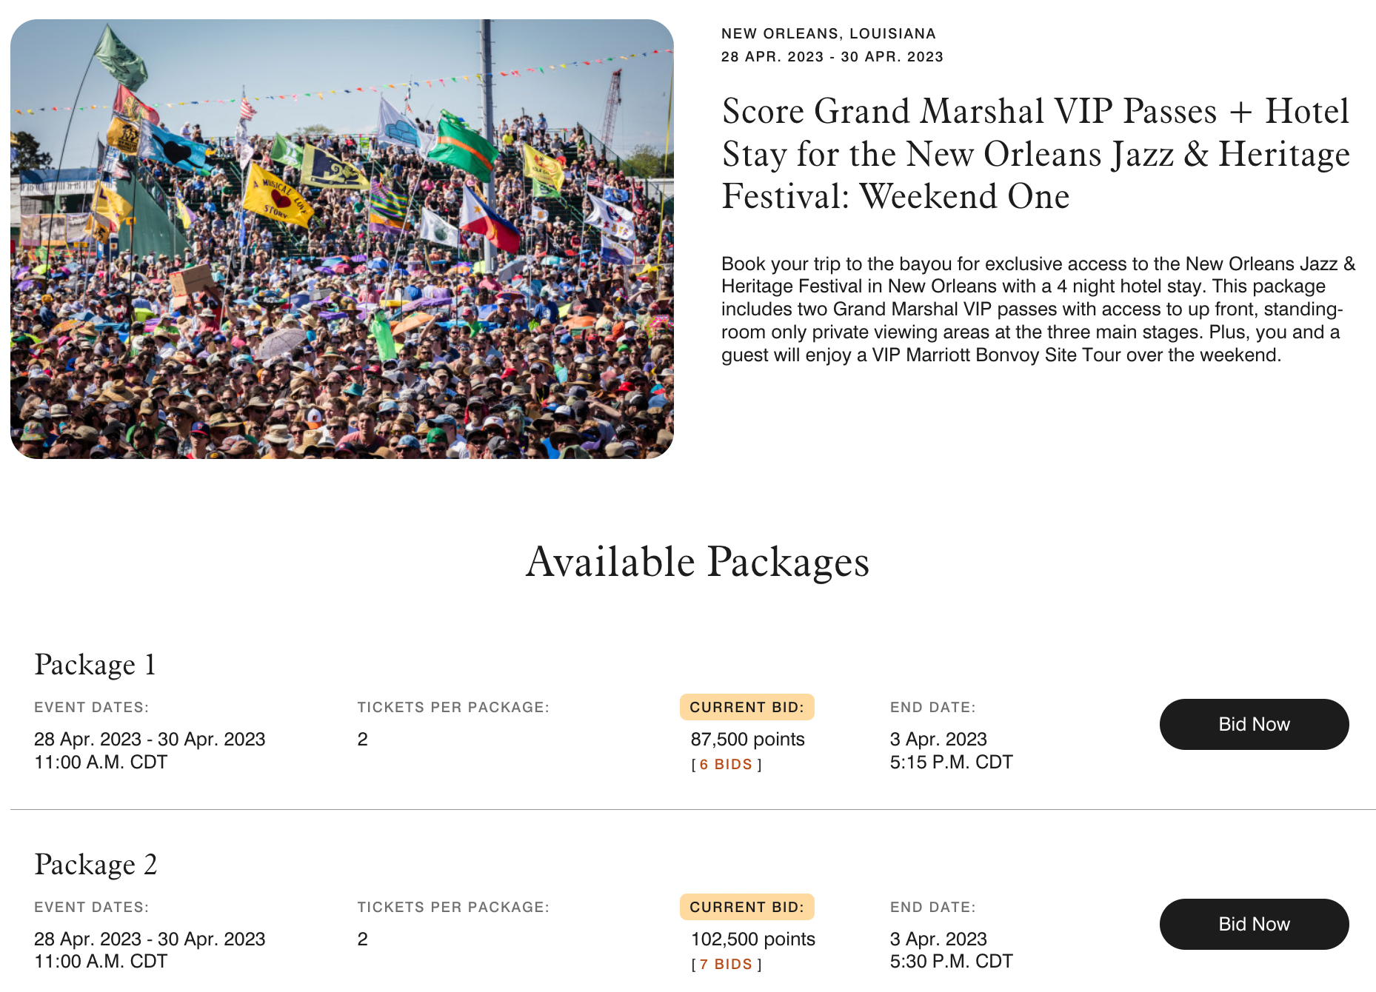Viewport: 1376px width, 992px height.
Task: Click the CURRENT BID badge for Package 2
Action: (747, 907)
